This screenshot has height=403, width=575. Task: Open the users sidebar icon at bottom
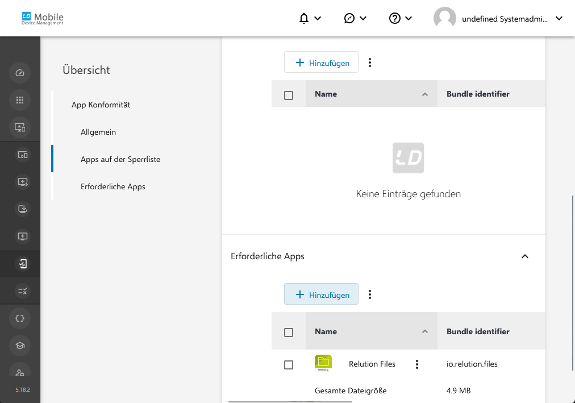pyautogui.click(x=20, y=371)
